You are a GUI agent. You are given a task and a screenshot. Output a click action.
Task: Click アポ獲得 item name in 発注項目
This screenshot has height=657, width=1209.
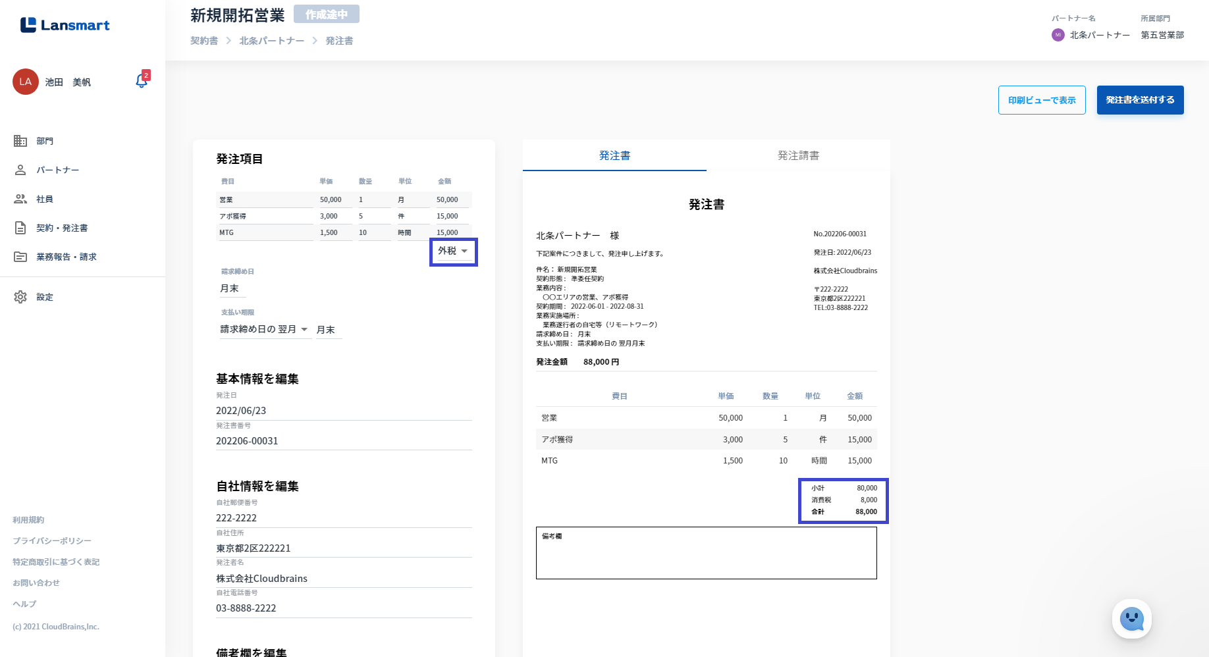pyautogui.click(x=265, y=216)
